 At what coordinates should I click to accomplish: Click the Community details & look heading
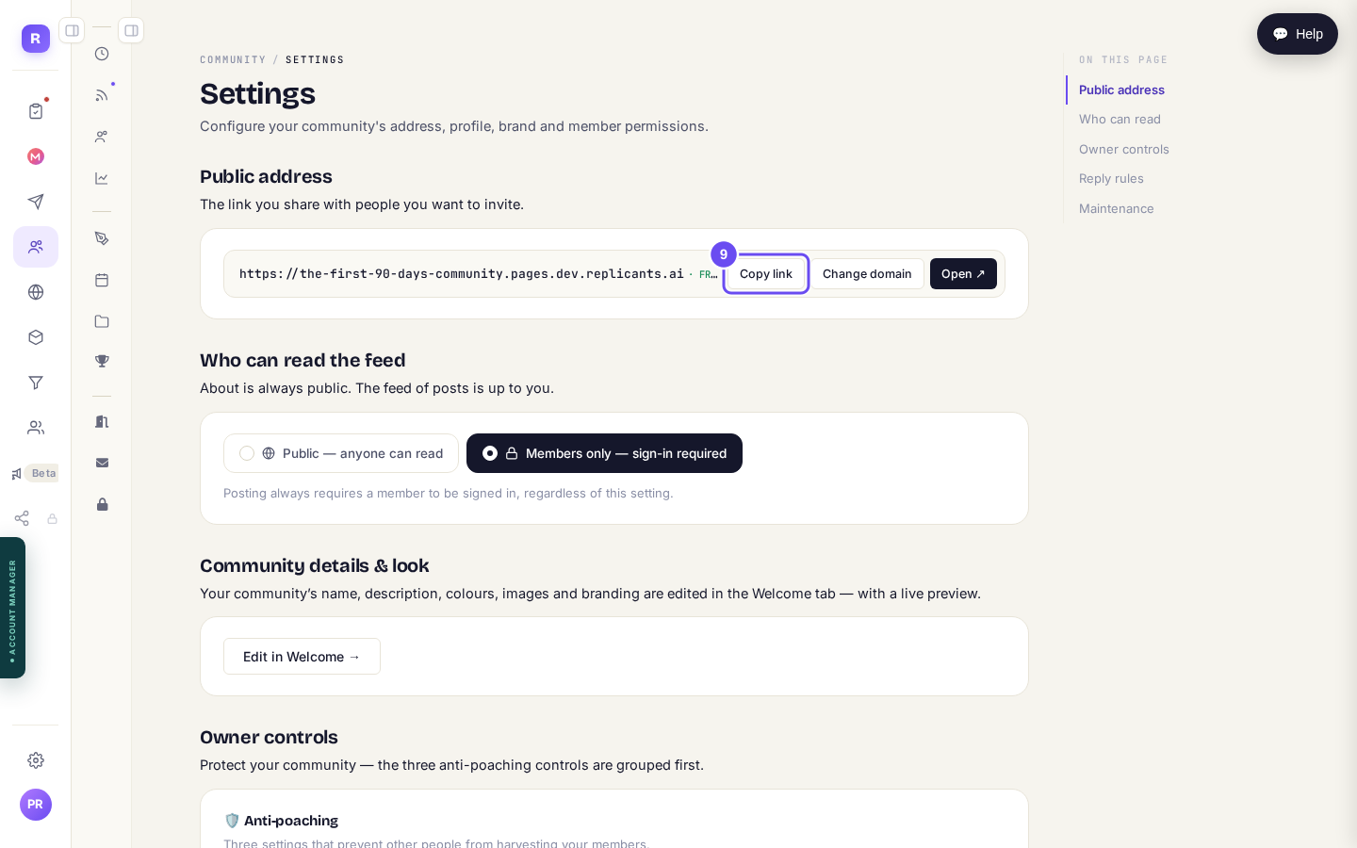coord(315,566)
